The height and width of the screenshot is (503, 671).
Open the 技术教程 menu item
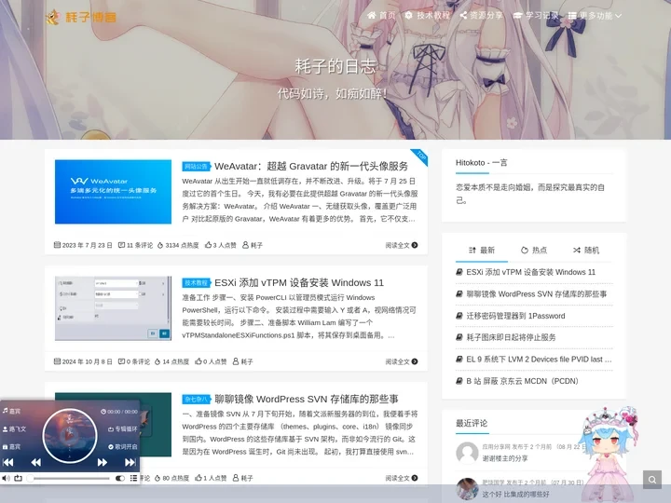427,16
